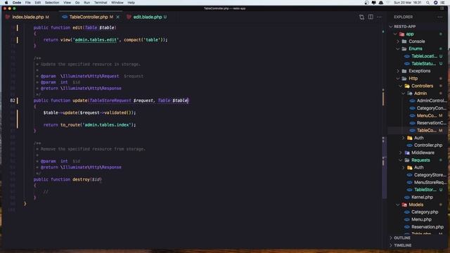Screen dimensions: 450x253
Task: Click the Wi-Fi status icon
Action: 388,3
